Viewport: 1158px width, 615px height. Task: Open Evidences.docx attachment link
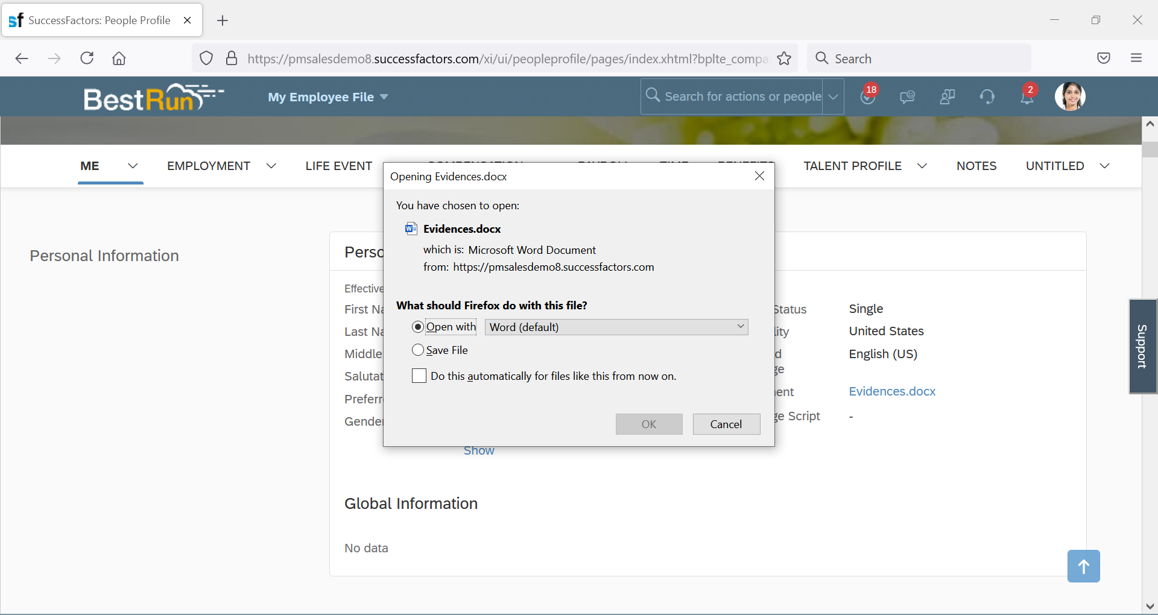click(x=892, y=391)
